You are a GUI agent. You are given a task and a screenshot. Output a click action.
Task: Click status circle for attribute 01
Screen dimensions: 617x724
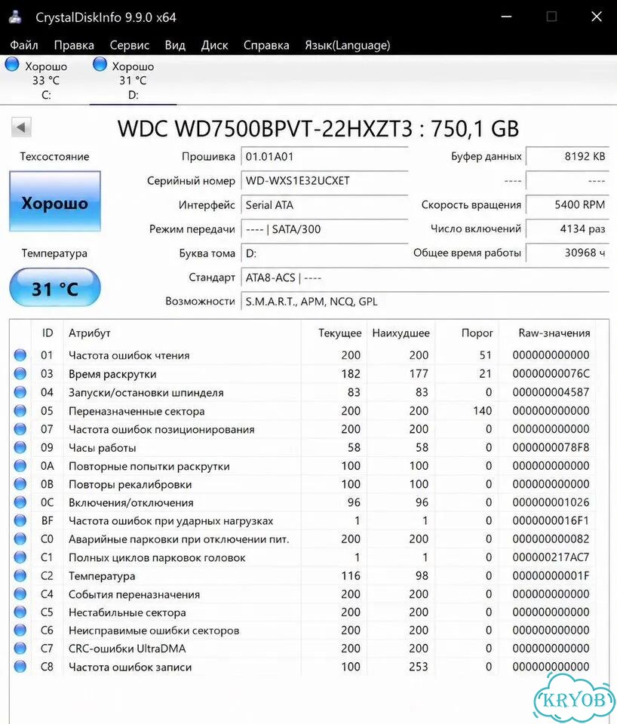[20, 355]
